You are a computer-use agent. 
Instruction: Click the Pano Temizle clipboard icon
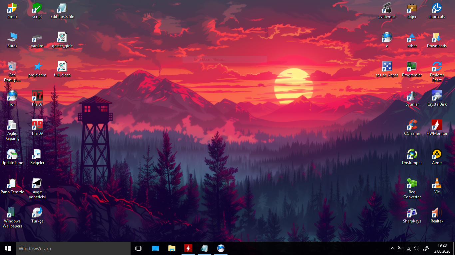pos(12,186)
